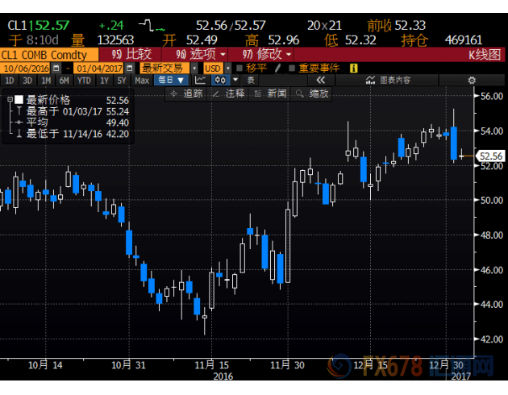Click the 追踪 tracking button
508x395 pixels.
186,94
